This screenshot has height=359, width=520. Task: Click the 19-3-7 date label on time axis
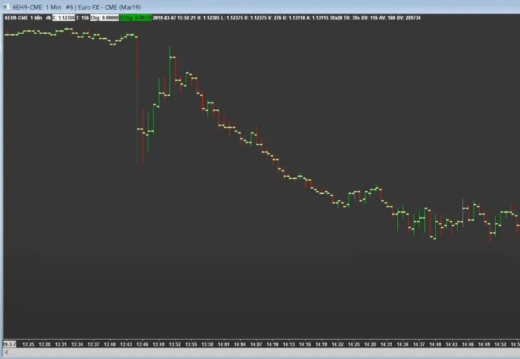9,344
